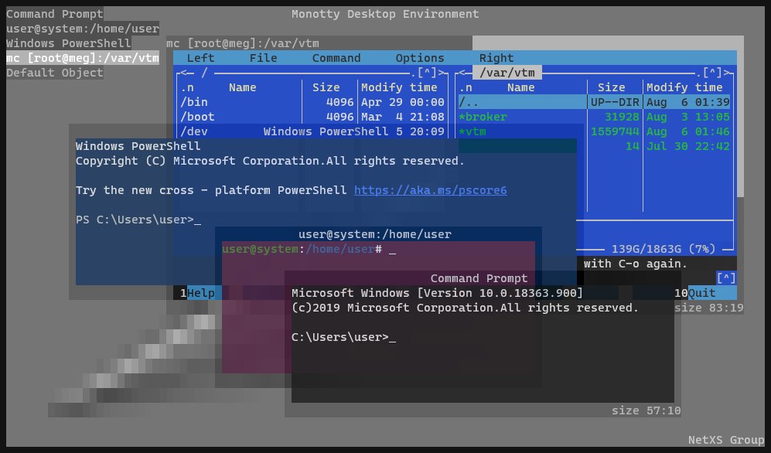Screen dimensions: 771x453
Task: Sort right panel by Modify time column
Action: [x=684, y=87]
